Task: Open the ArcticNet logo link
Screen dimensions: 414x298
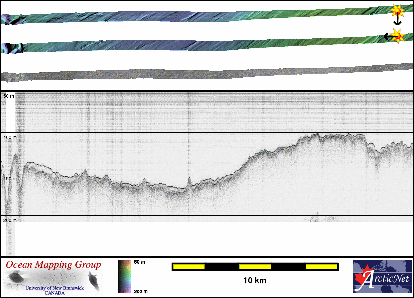Action: point(382,276)
